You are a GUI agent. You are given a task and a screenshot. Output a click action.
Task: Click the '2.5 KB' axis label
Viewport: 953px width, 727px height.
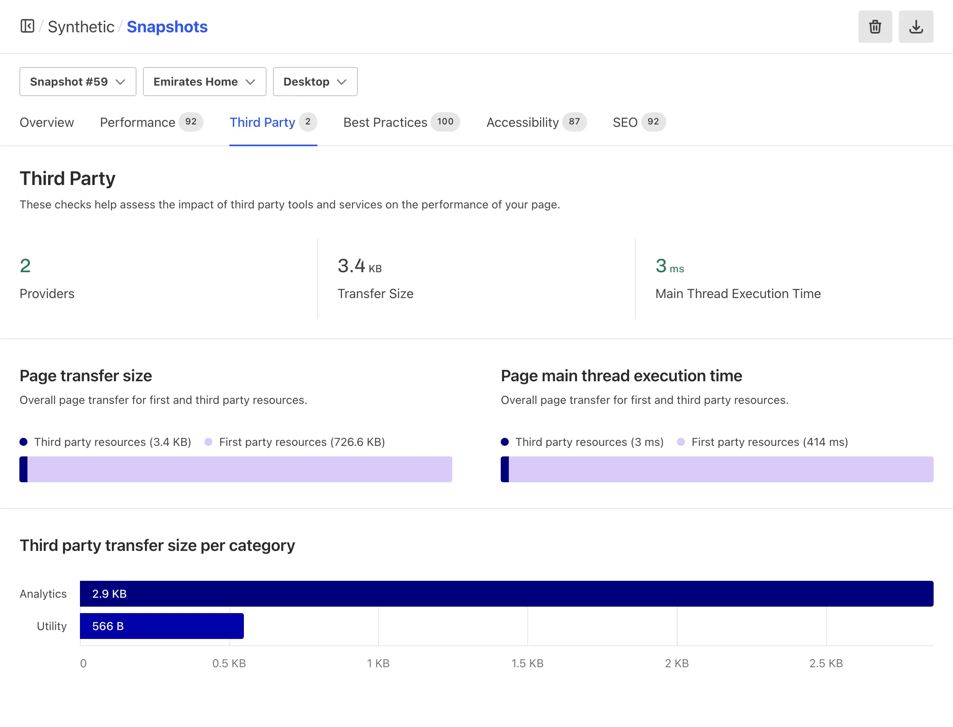tap(826, 663)
